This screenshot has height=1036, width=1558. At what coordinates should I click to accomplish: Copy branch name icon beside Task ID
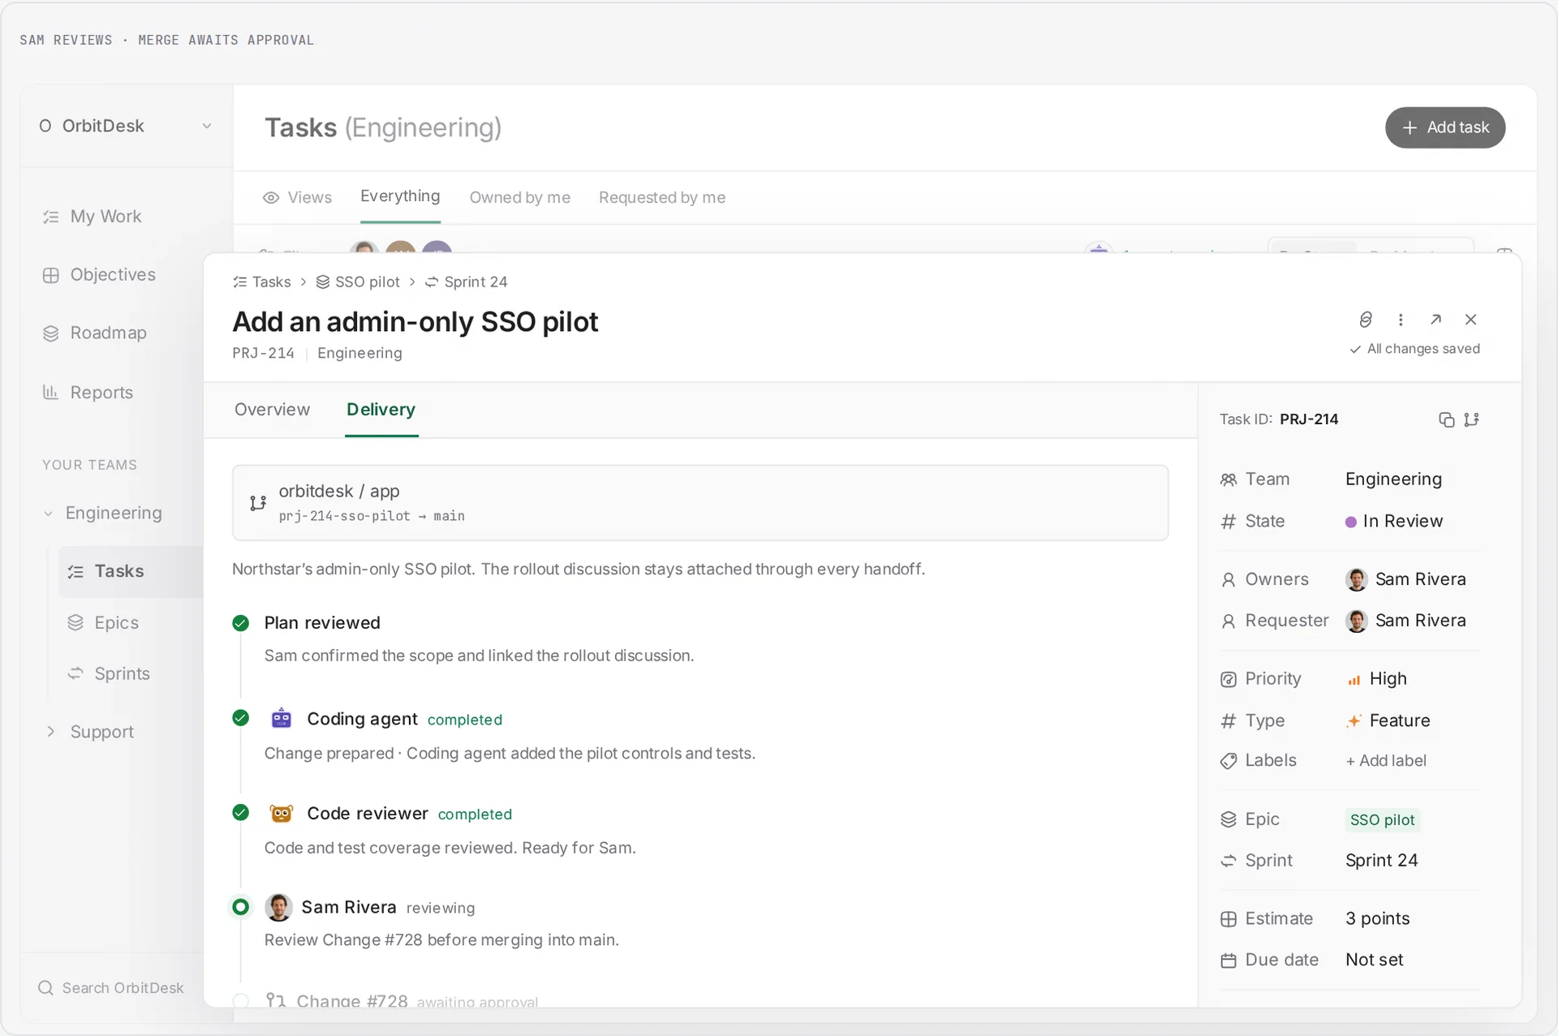(1471, 419)
